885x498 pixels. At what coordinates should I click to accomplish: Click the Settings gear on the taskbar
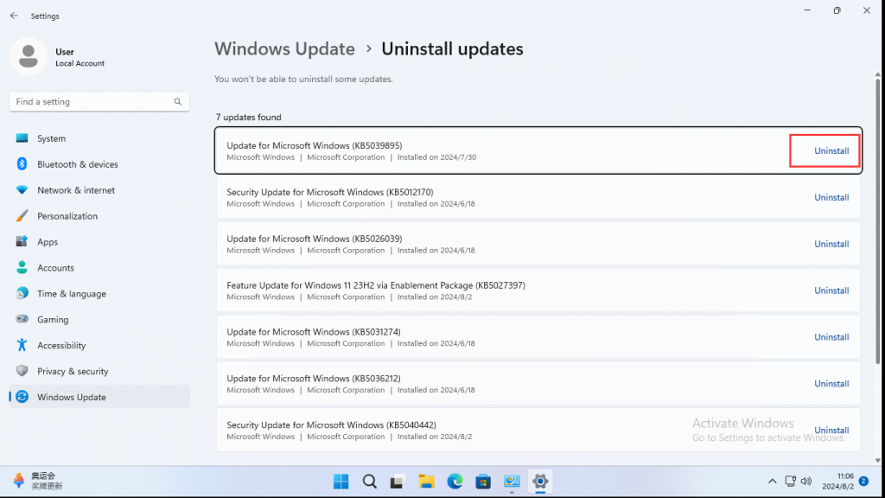(540, 482)
